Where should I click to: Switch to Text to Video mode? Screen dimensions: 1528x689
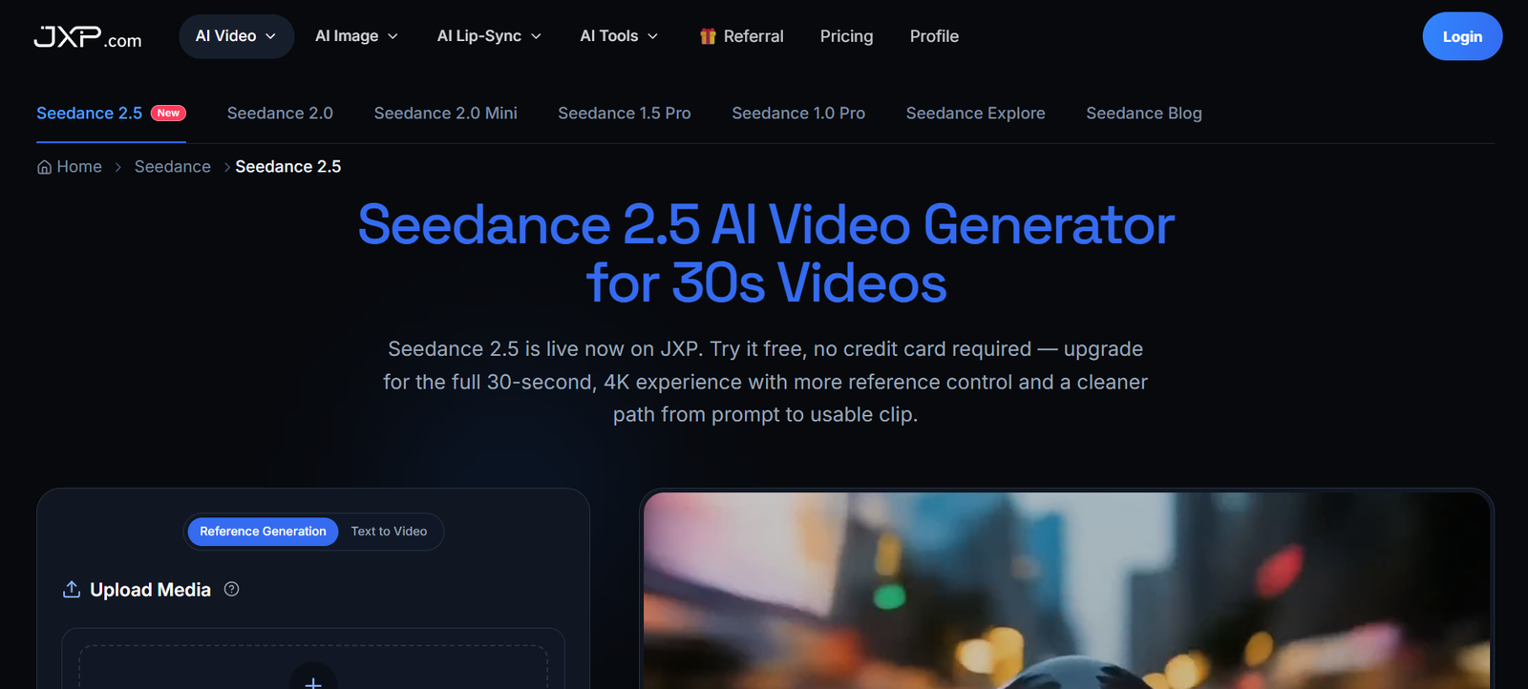389,532
